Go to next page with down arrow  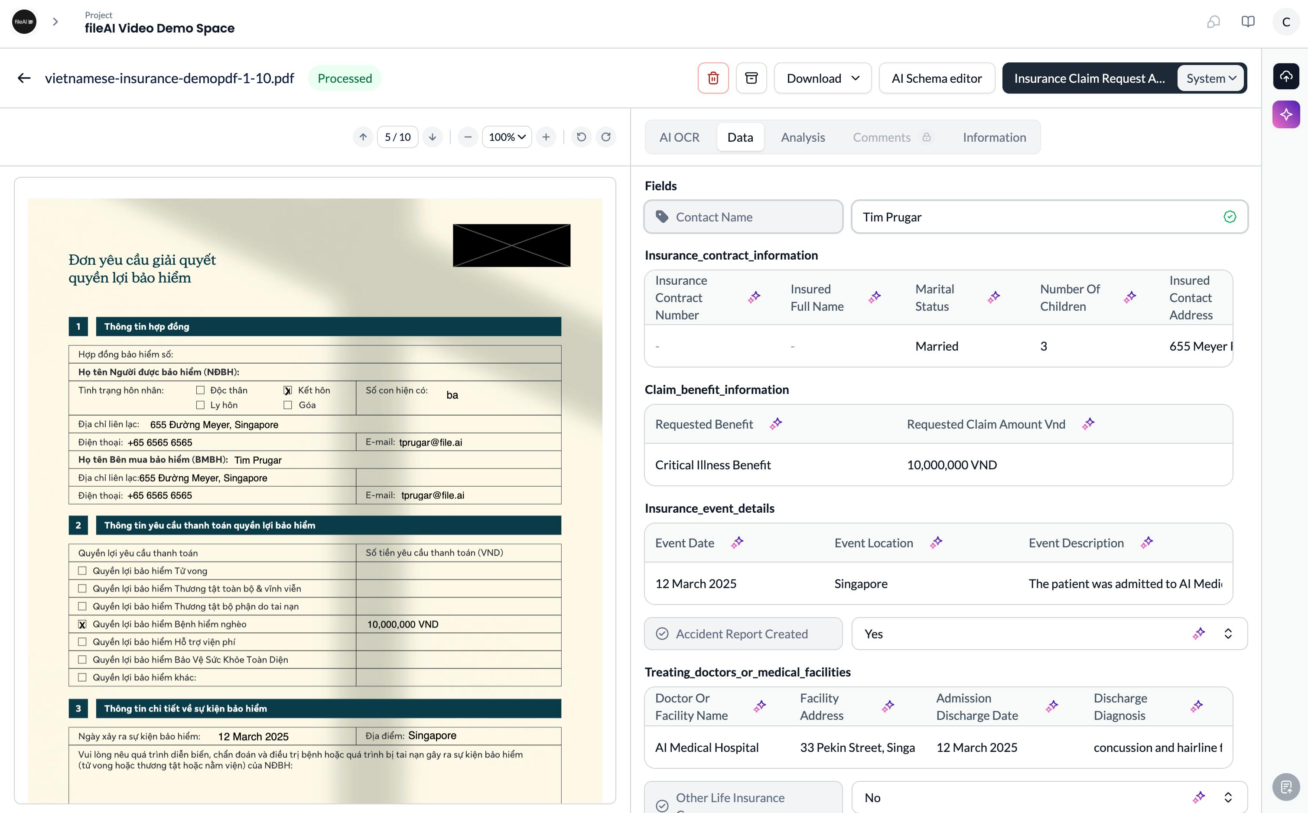pyautogui.click(x=432, y=137)
